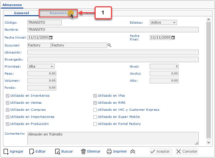
Task: Click the Eliminar label
Action: [94, 151]
